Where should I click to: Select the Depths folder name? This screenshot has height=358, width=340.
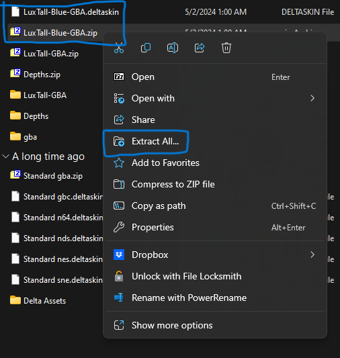36,116
